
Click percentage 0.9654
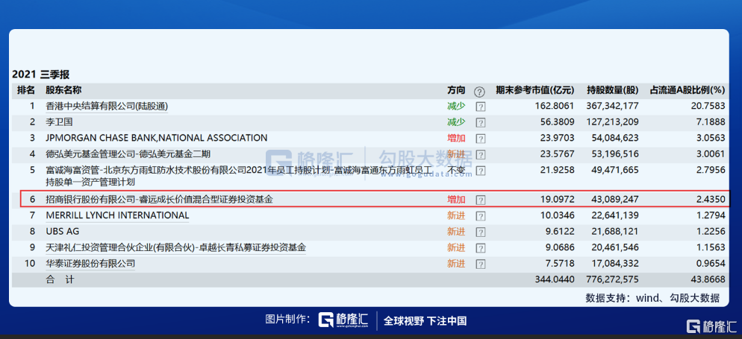[709, 264]
